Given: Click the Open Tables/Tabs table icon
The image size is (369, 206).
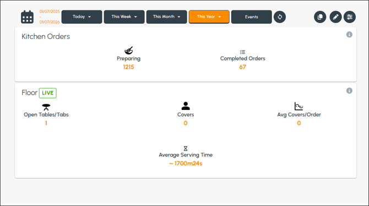Looking at the screenshot, I should coord(46,107).
